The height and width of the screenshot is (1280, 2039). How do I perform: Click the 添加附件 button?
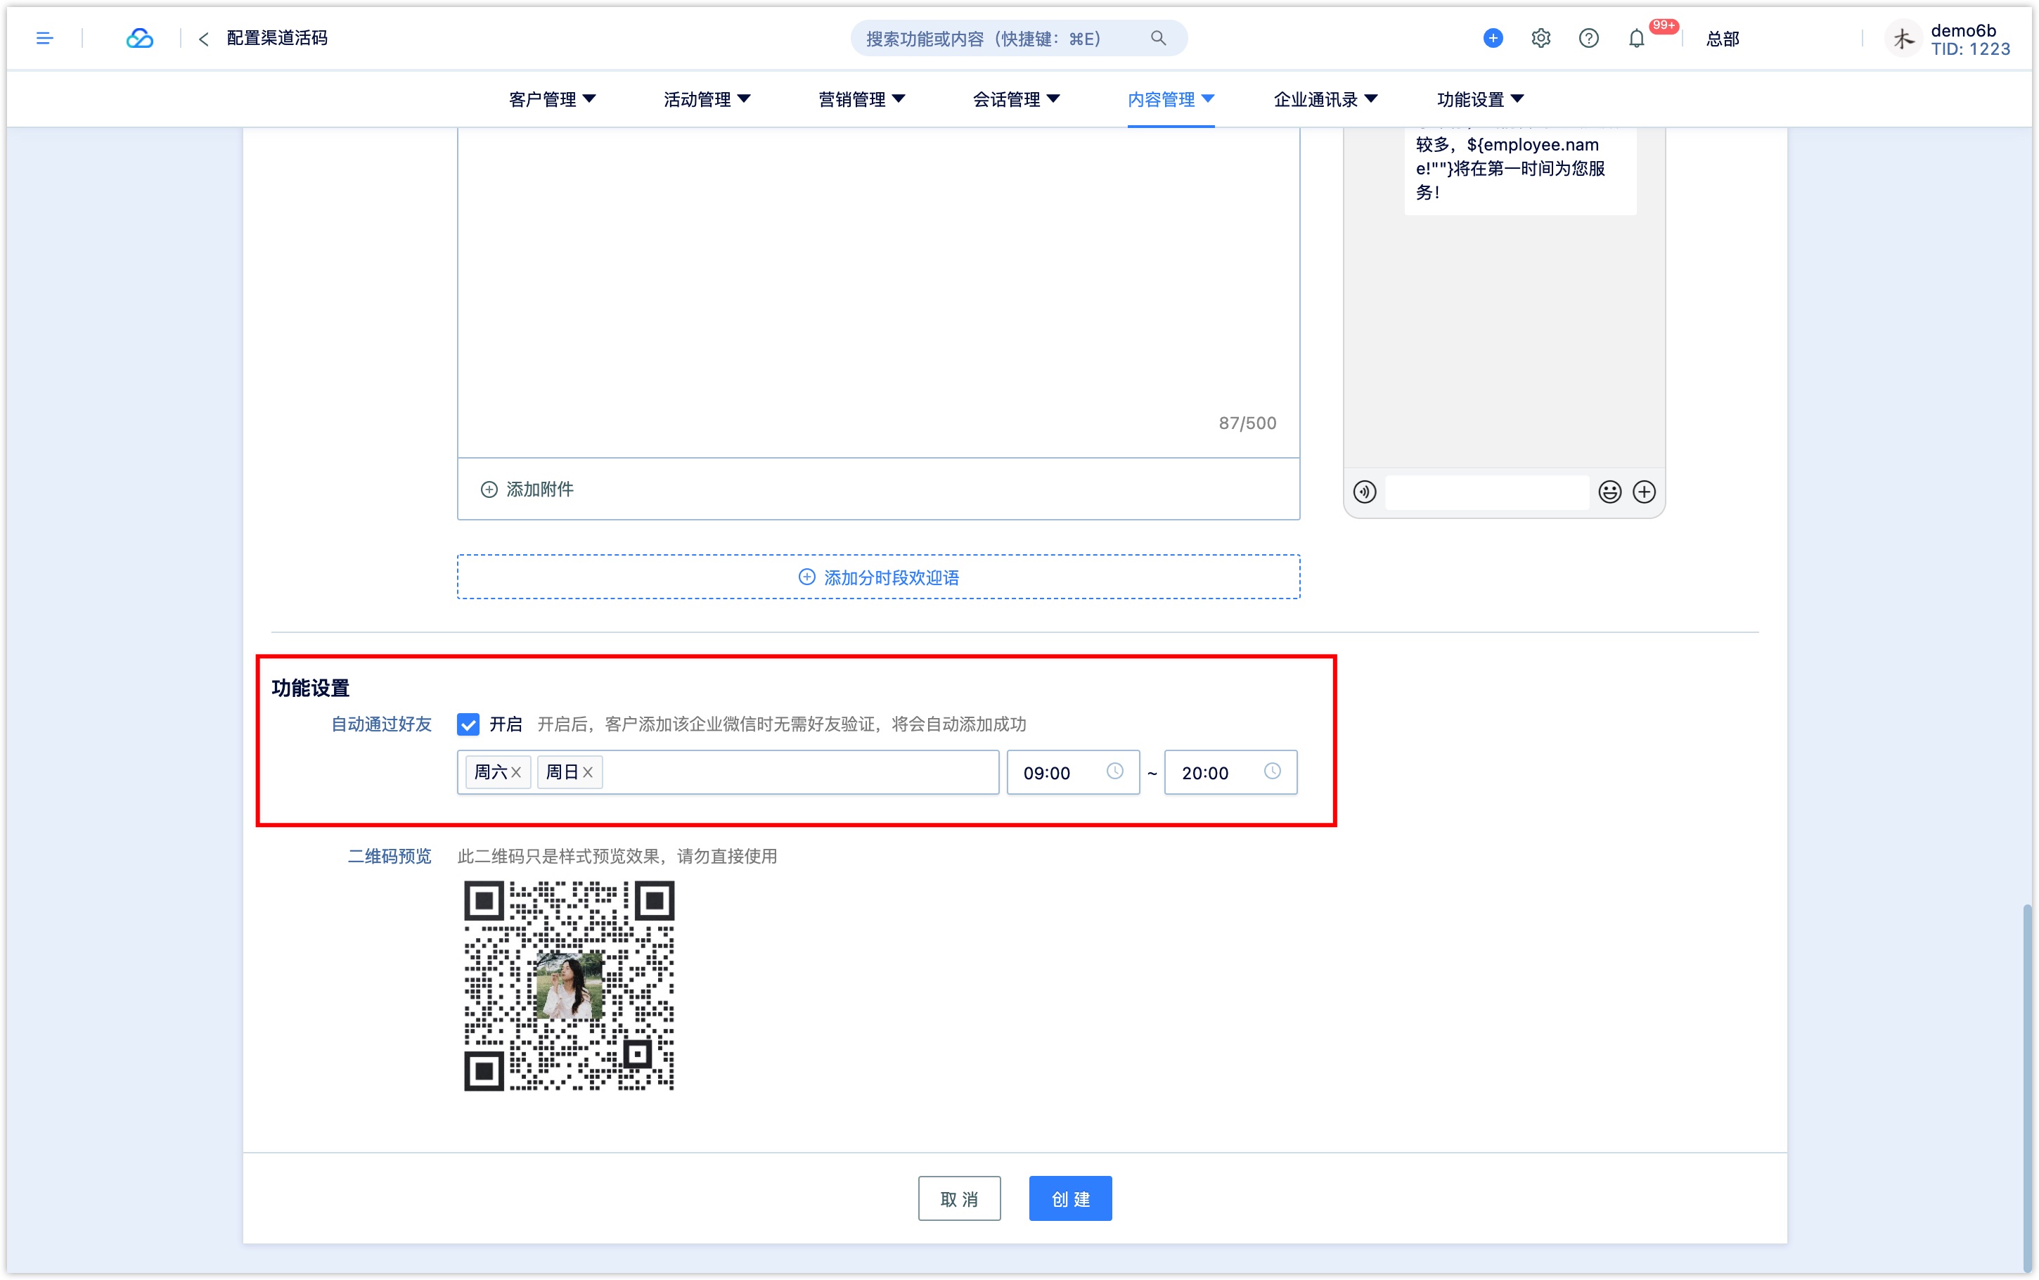[x=527, y=489]
